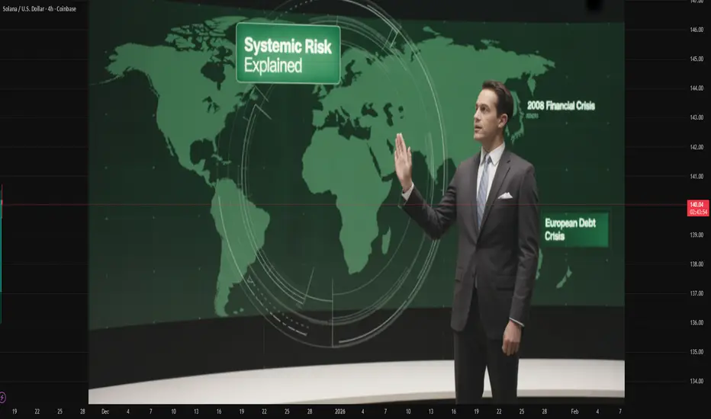Click the 141.00 price axis label
This screenshot has width=711, height=419.
[x=697, y=177]
